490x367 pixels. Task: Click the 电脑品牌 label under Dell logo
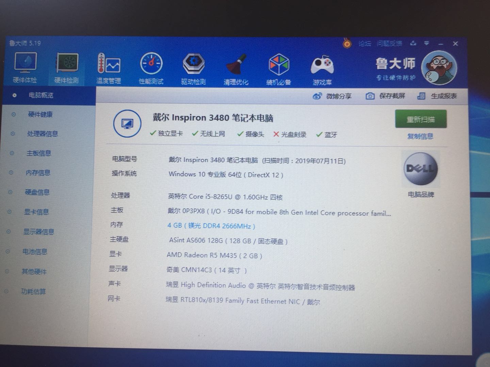421,195
